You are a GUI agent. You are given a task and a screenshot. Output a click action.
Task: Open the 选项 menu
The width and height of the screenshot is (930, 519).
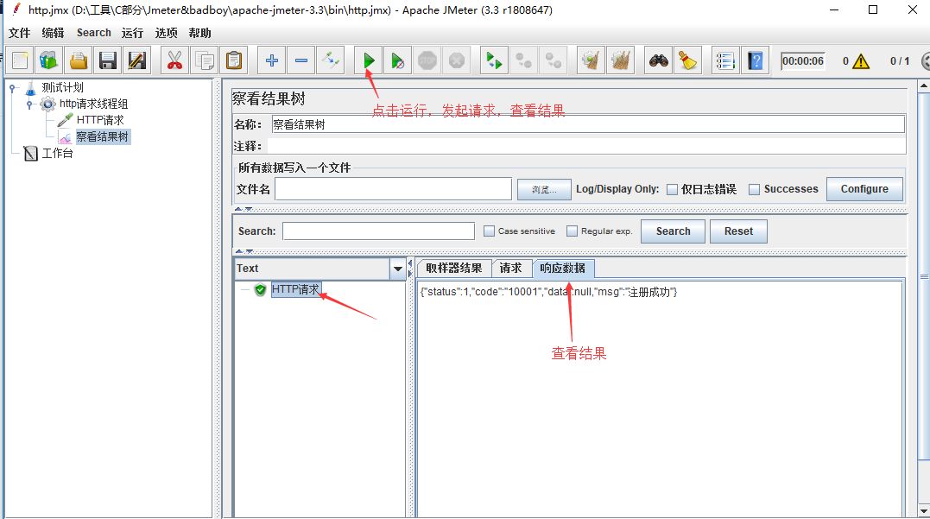tap(166, 33)
